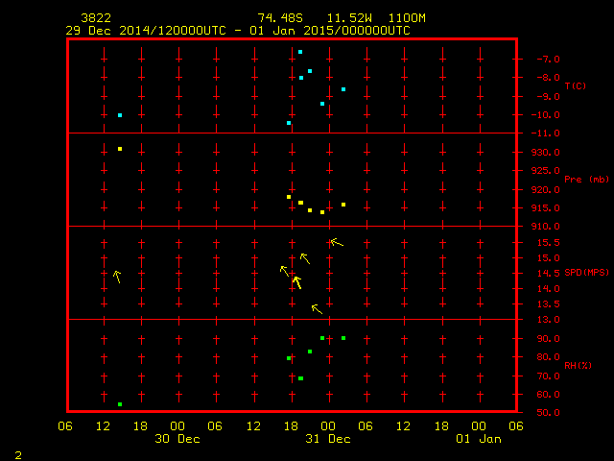This screenshot has height=461, width=614.
Task: Select the rightmost yellow pressure point
Action: pos(343,205)
